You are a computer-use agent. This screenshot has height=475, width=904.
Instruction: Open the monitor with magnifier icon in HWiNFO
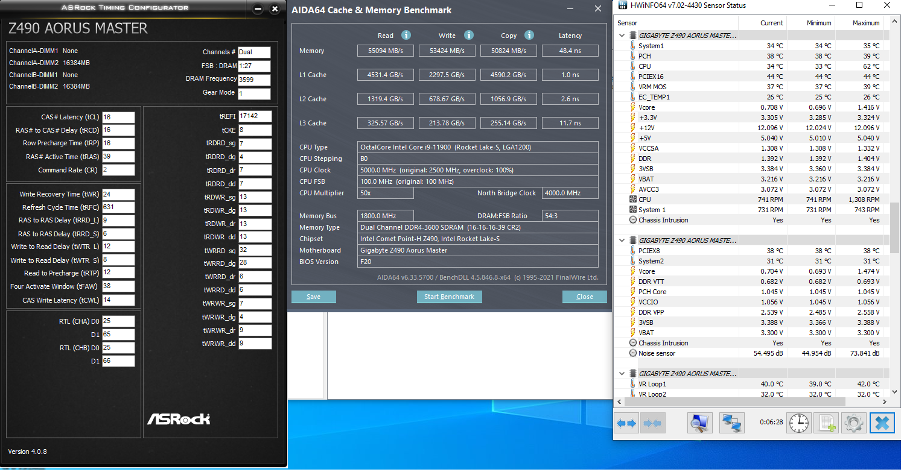pyautogui.click(x=700, y=423)
